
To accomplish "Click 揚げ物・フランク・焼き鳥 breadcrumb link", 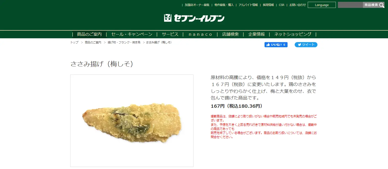I will pos(124,42).
